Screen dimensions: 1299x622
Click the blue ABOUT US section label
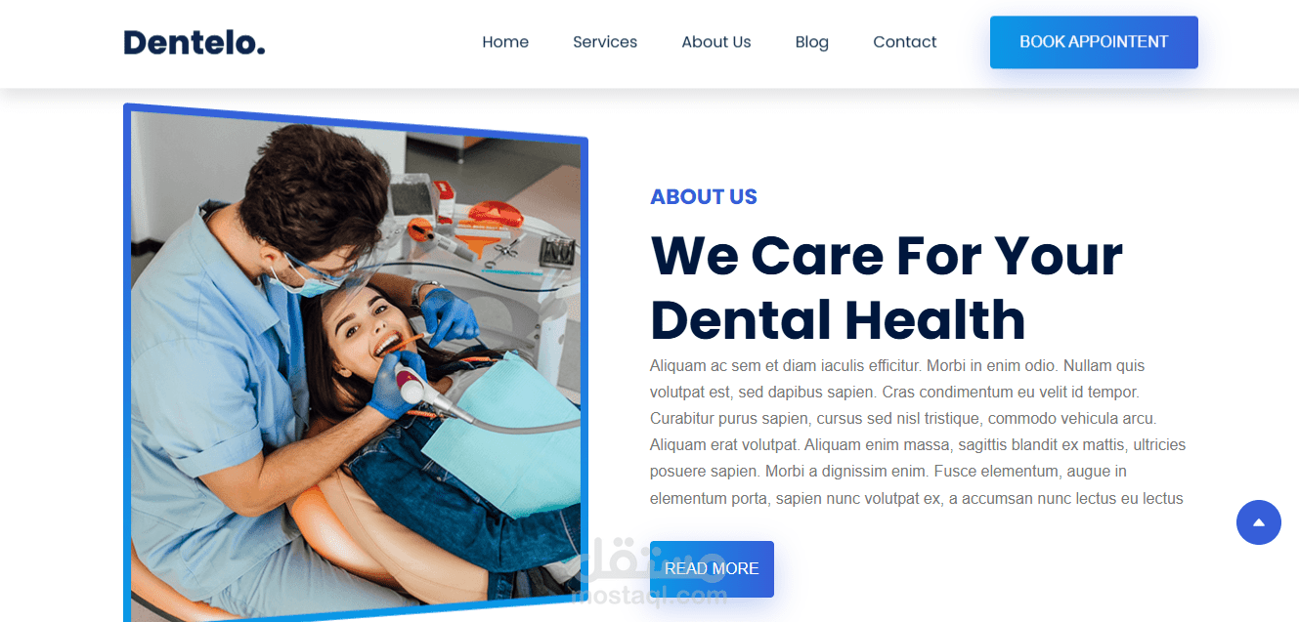click(x=704, y=196)
